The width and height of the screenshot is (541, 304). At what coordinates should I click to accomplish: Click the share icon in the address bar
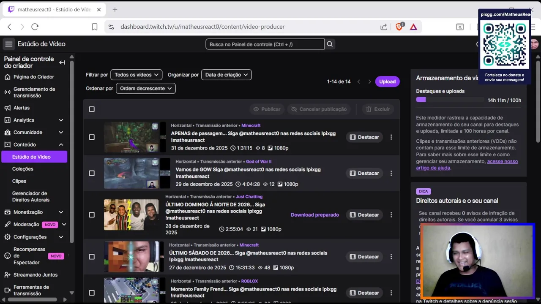pos(384,27)
